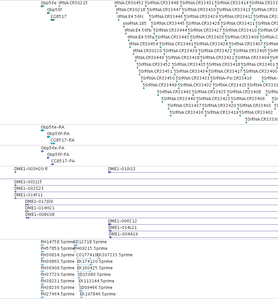Image resolution: width=278 pixels, height=299 pixels.
Task: Click the 5SrRNA-Psi:CR33416 label
Action: pyautogui.click(x=231, y=78)
